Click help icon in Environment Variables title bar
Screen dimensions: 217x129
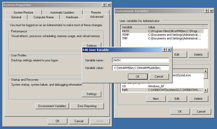pos(206,11)
